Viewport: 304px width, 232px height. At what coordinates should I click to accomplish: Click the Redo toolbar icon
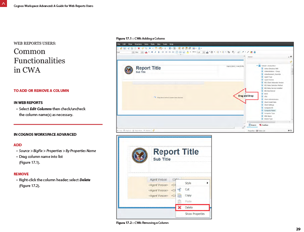pyautogui.click(x=146, y=48)
